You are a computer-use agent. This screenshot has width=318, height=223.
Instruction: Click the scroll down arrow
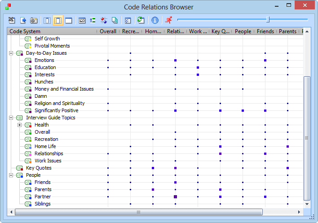tap(307, 204)
